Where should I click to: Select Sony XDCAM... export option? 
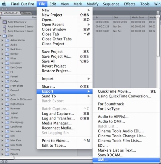126,155
